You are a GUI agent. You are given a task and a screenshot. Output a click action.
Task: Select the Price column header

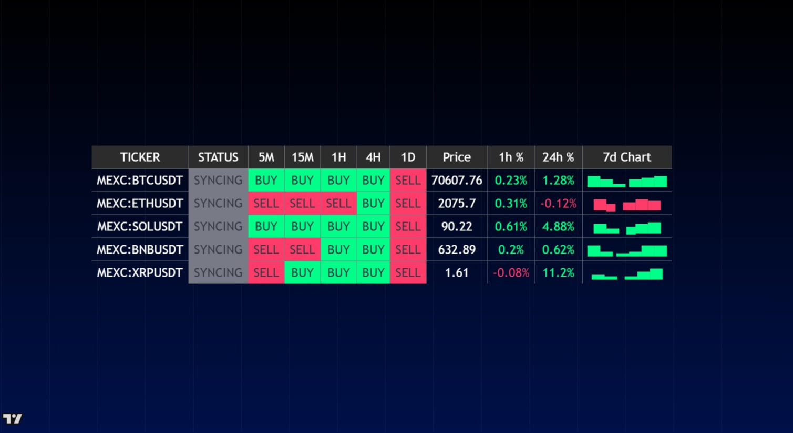457,157
